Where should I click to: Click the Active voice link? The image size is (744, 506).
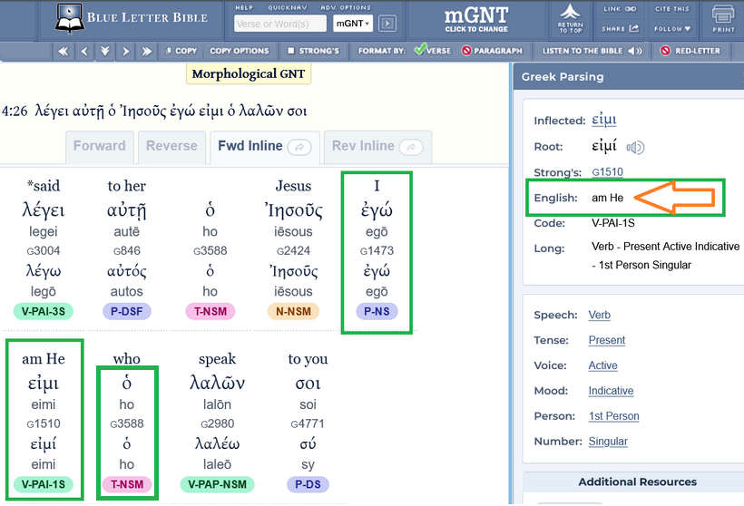pos(603,365)
